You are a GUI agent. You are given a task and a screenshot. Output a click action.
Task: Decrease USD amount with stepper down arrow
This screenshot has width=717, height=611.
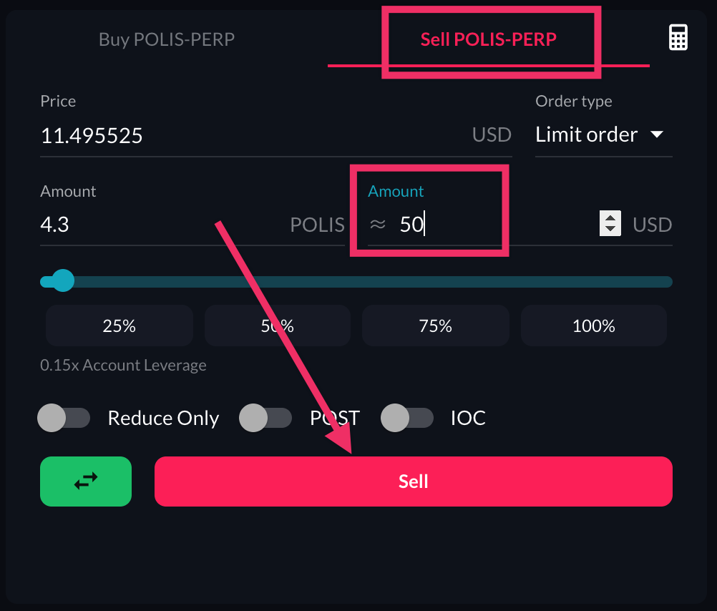[x=610, y=230]
